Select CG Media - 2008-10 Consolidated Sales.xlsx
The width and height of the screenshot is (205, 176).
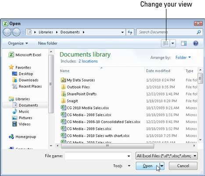(101, 122)
